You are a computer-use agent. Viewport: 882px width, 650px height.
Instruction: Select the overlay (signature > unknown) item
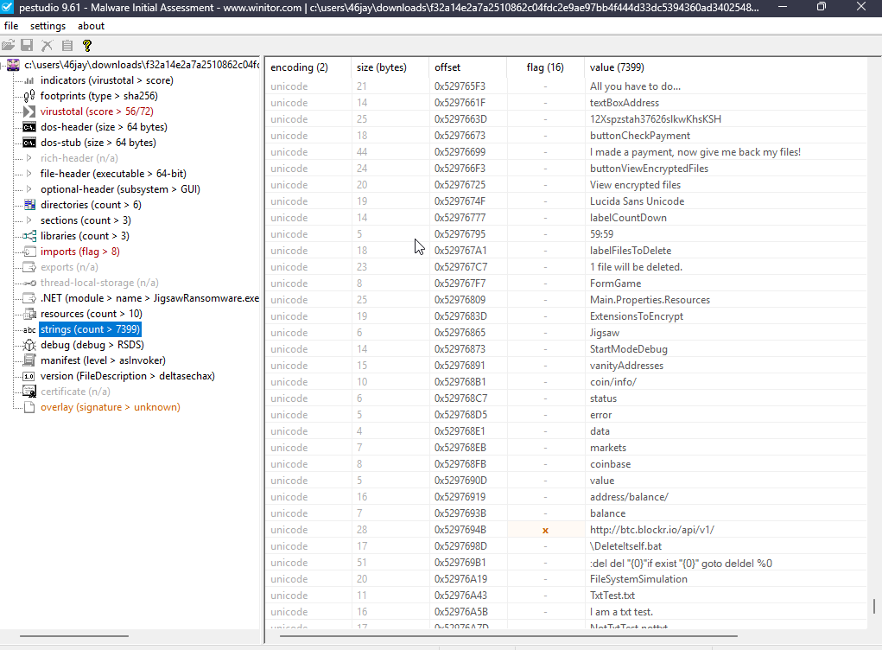(111, 407)
